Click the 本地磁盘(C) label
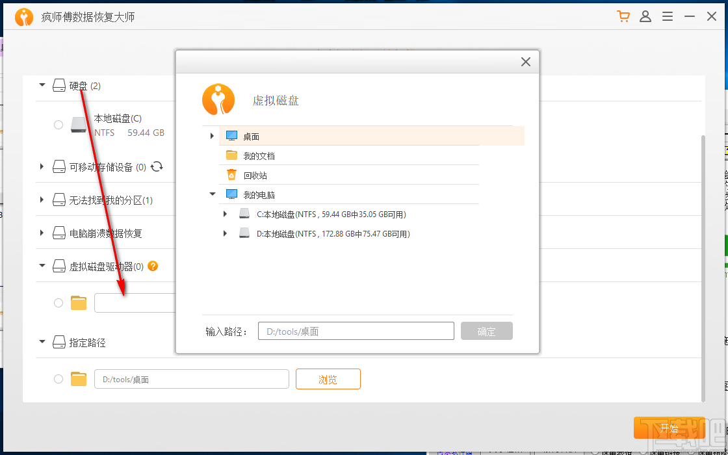The height and width of the screenshot is (455, 728). point(118,118)
